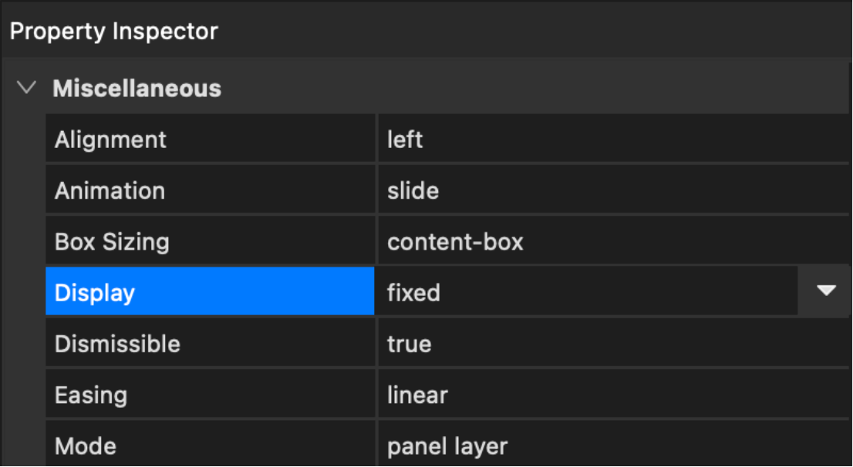The image size is (853, 467).
Task: Select the Mode property label
Action: tap(86, 446)
